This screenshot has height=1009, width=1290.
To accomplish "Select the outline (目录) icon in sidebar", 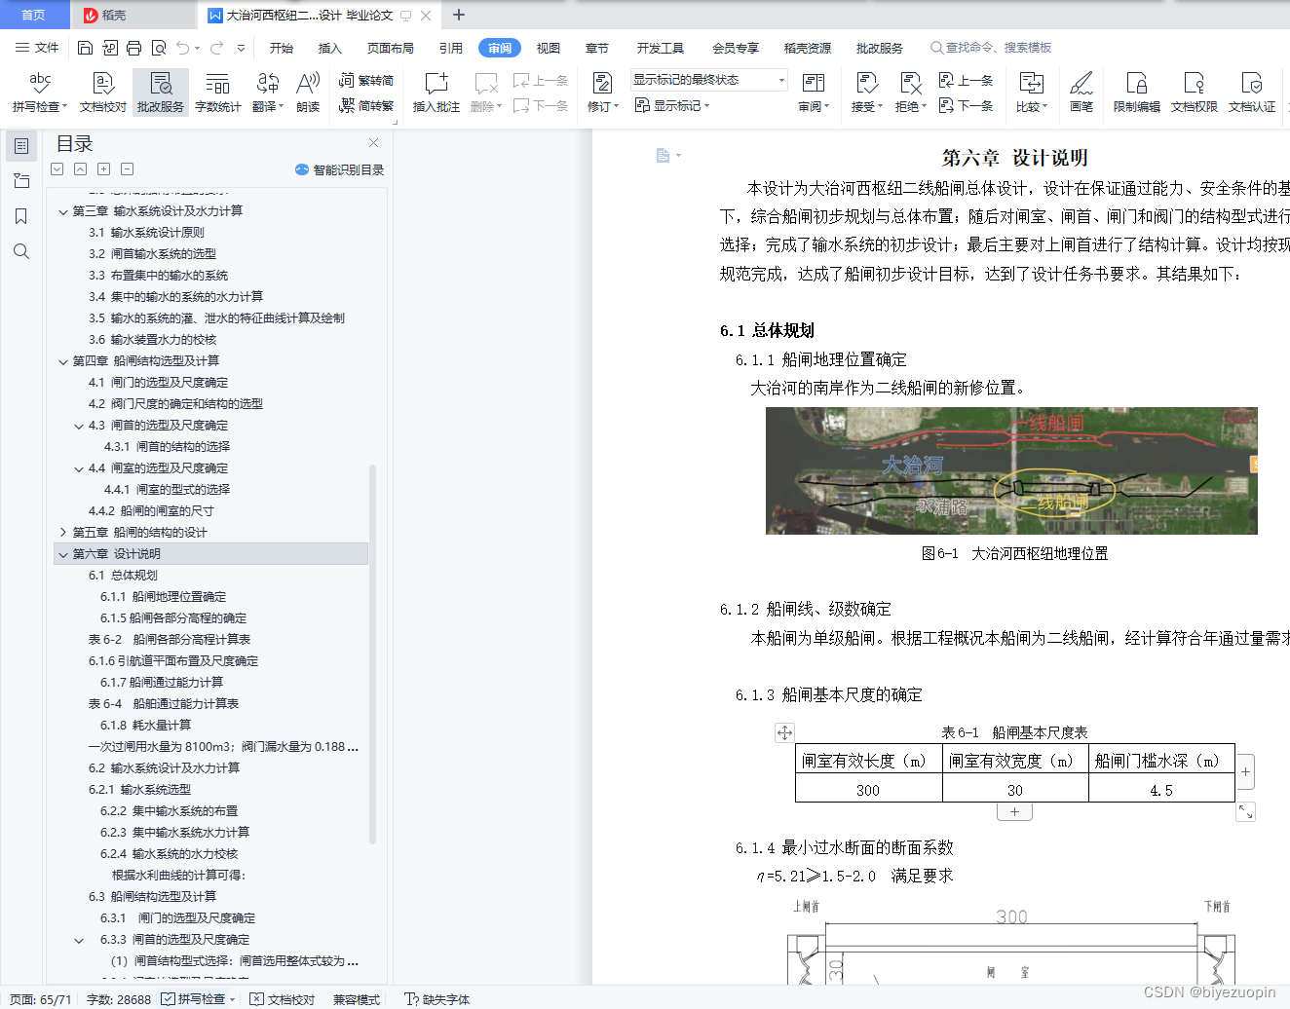I will [x=20, y=146].
